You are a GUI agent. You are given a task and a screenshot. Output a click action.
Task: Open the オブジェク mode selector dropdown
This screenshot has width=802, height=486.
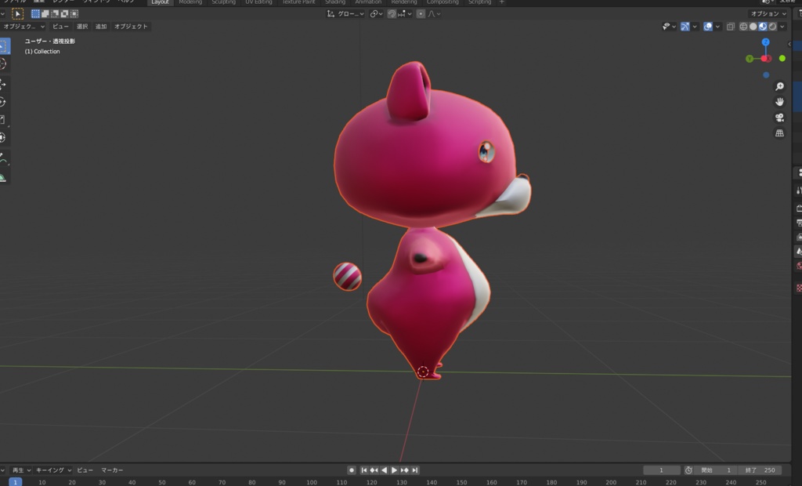tap(23, 27)
